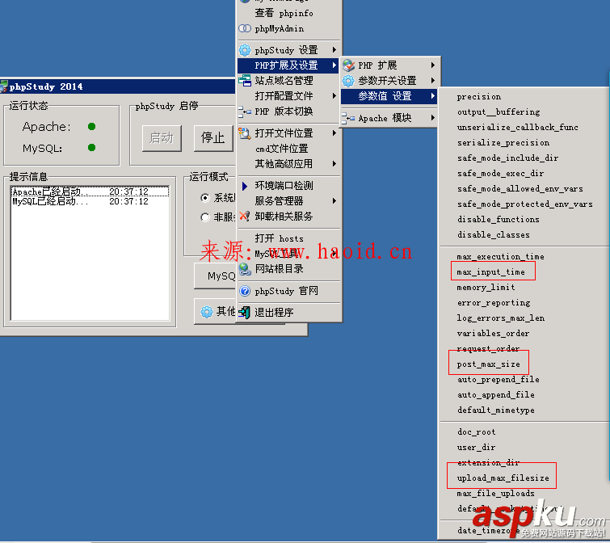This screenshot has height=543, width=610.
Task: Select disable_classes parameter
Action: [494, 234]
